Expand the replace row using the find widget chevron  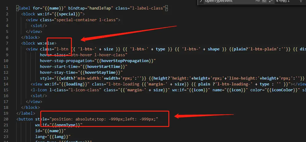coord(201,1)
